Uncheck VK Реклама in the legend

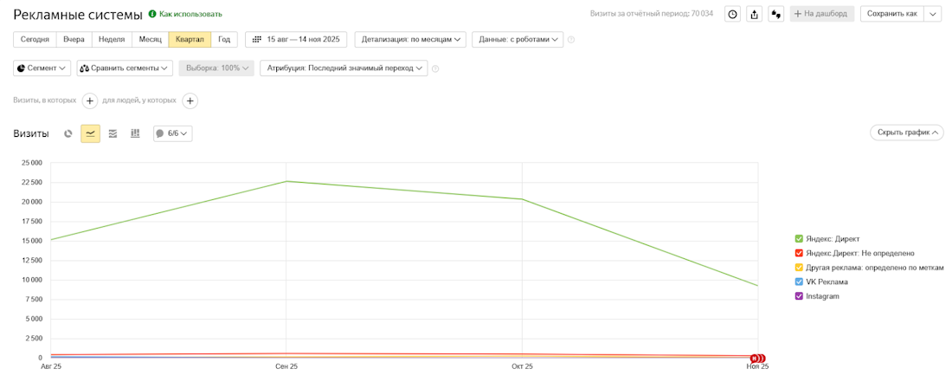(799, 282)
